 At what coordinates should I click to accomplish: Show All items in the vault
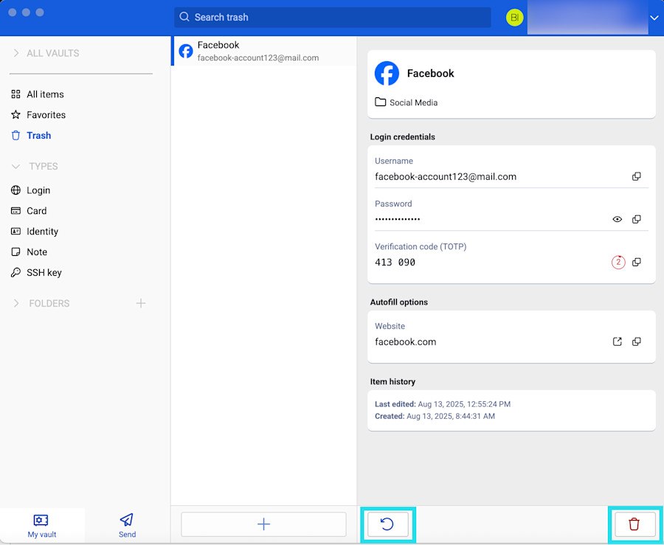45,94
